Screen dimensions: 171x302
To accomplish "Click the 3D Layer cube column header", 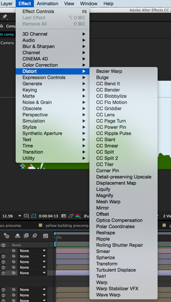I will tap(4, 245).
